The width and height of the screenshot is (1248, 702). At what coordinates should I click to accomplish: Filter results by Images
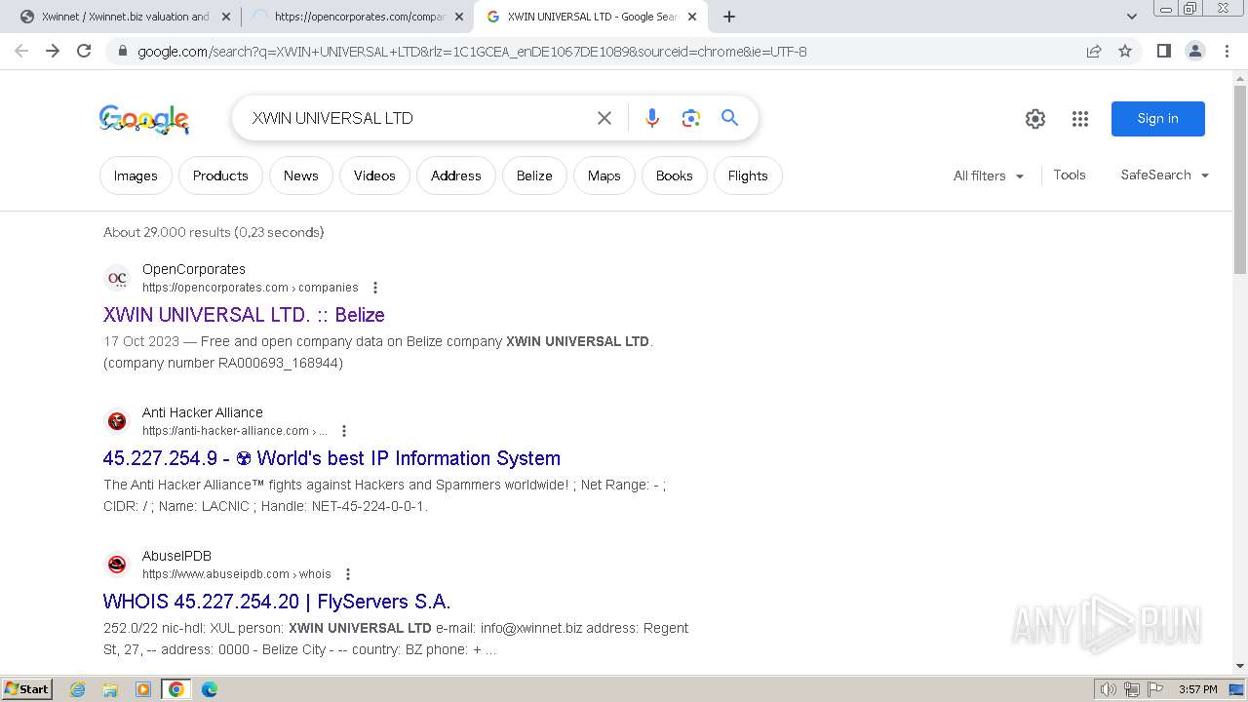[x=136, y=175]
